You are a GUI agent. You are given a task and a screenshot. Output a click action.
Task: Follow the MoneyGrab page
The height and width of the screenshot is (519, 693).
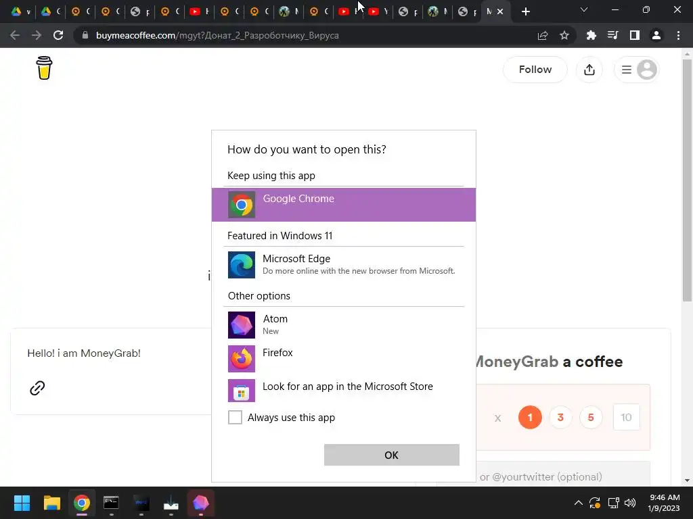pos(535,70)
